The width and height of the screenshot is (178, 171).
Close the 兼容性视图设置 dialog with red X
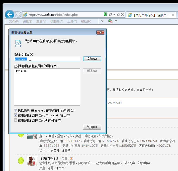(100, 32)
